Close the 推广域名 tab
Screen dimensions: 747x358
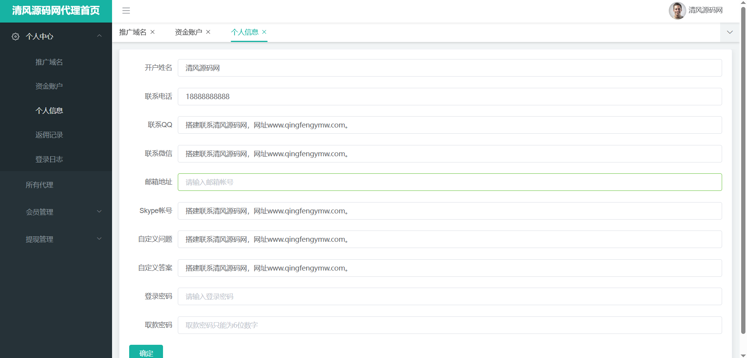click(x=153, y=32)
